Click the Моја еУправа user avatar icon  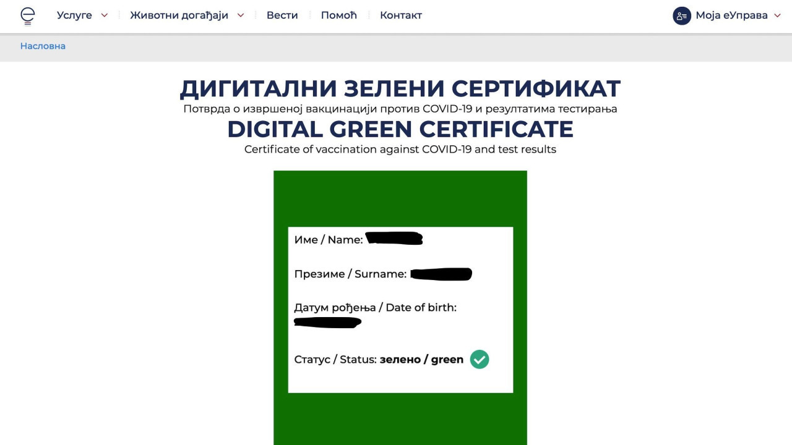[681, 16]
